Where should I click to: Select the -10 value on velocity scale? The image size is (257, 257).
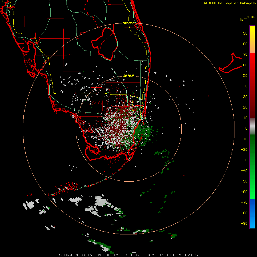(x=244, y=139)
